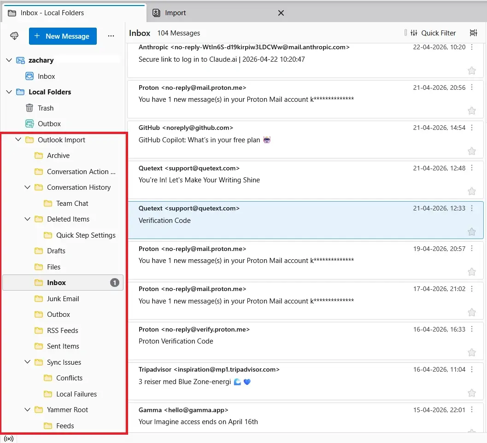Click the Quick Filter sliders icon
The width and height of the screenshot is (487, 443).
click(414, 33)
